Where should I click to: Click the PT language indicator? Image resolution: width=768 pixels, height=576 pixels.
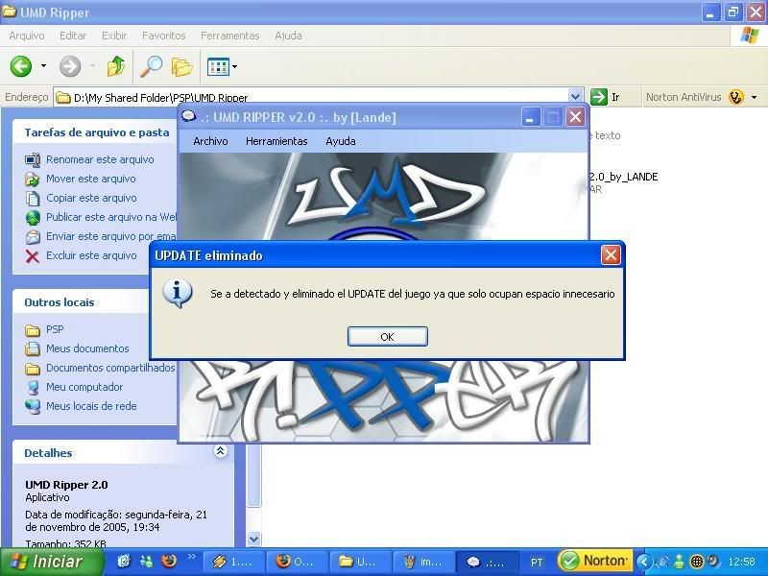point(537,562)
